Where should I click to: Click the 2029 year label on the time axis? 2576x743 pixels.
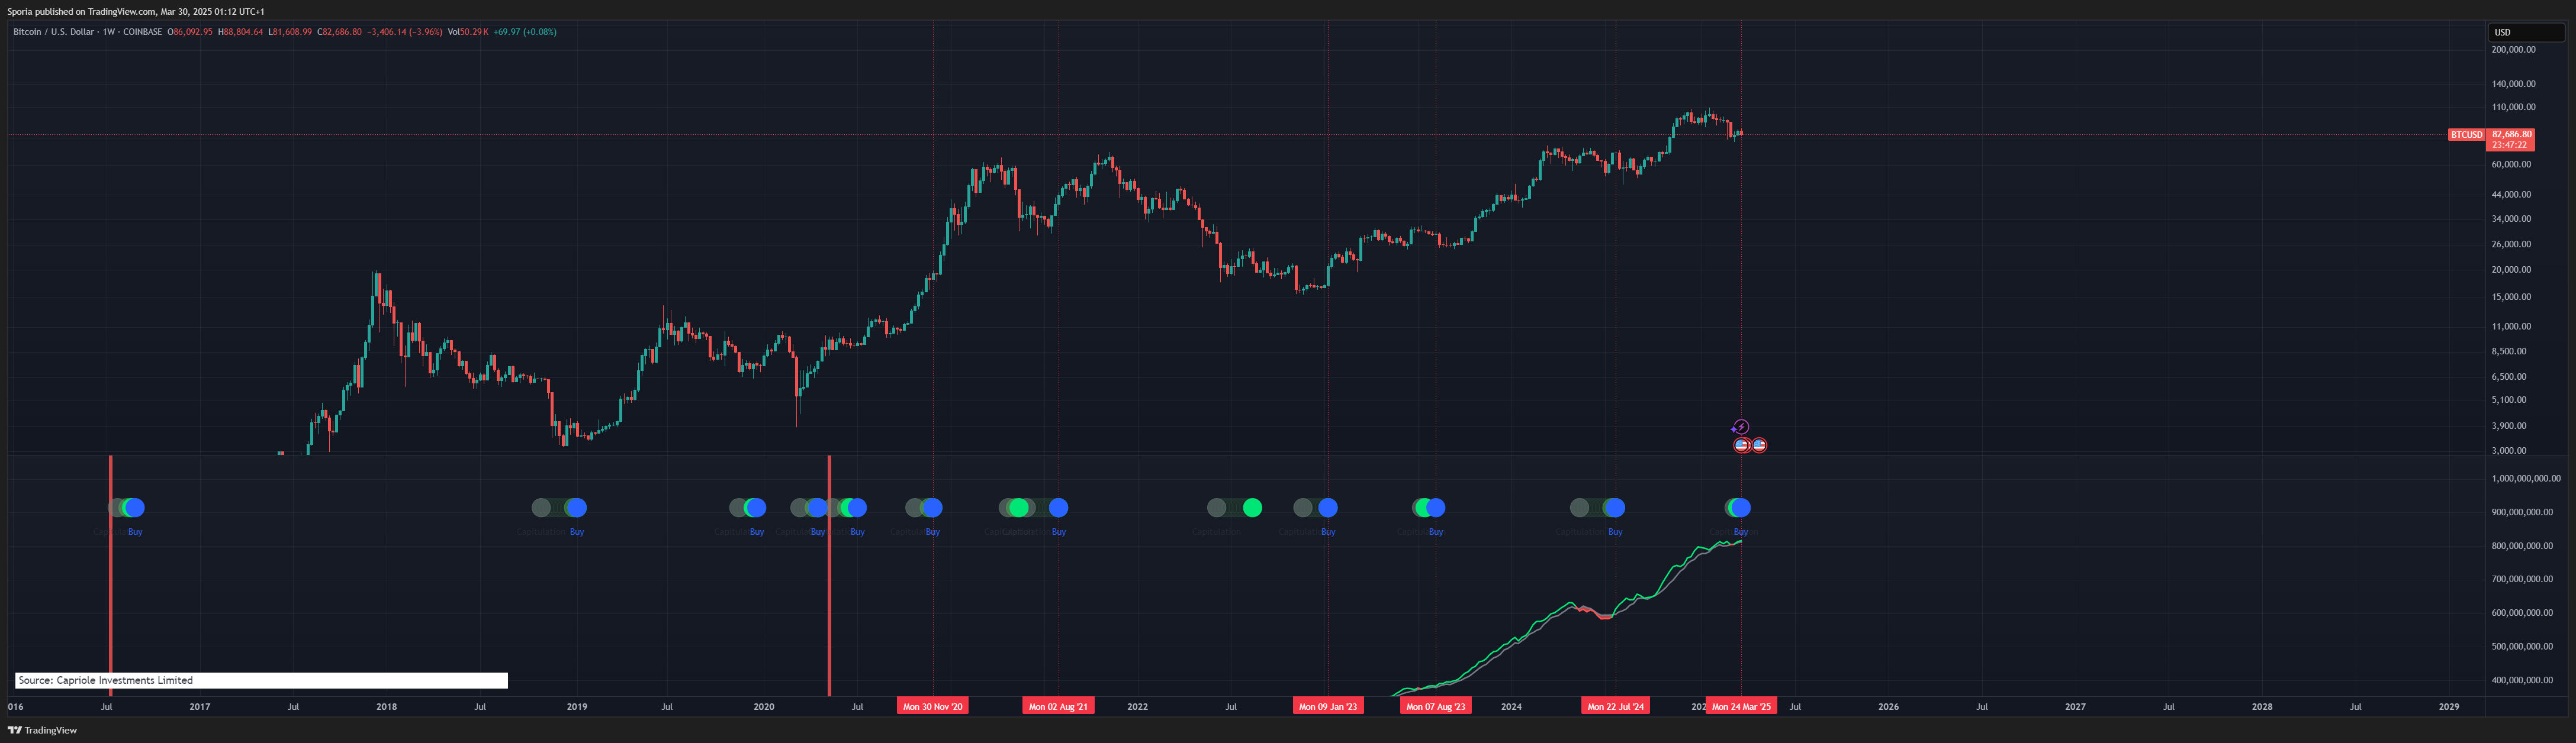coord(2449,706)
